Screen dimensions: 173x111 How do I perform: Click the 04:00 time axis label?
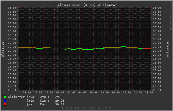82,93
